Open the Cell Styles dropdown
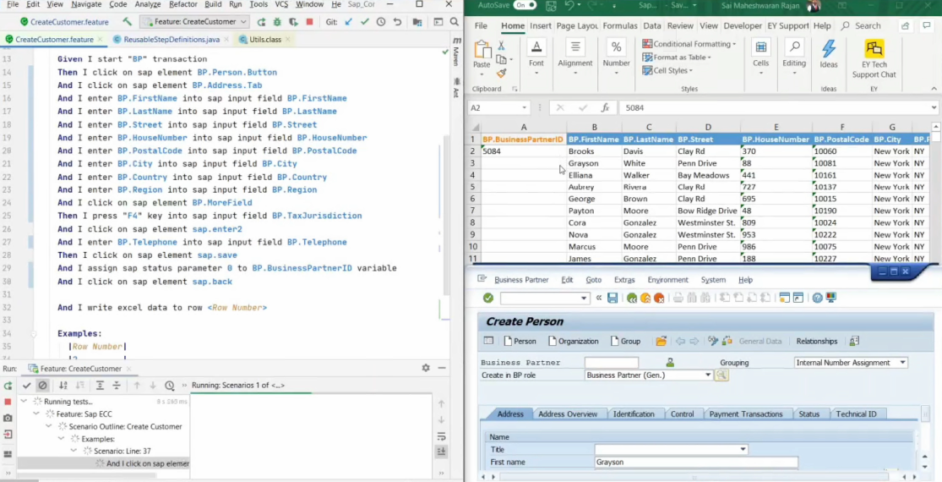Viewport: 942px width, 482px height. 668,70
